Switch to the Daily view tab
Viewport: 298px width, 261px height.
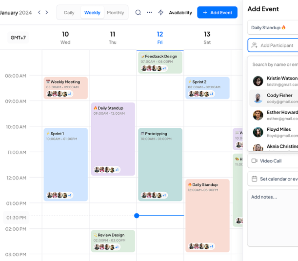(69, 13)
